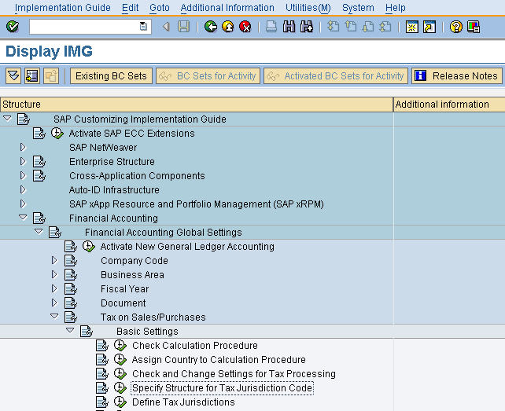Collapse Financial Accounting Global Settings node

(x=39, y=232)
